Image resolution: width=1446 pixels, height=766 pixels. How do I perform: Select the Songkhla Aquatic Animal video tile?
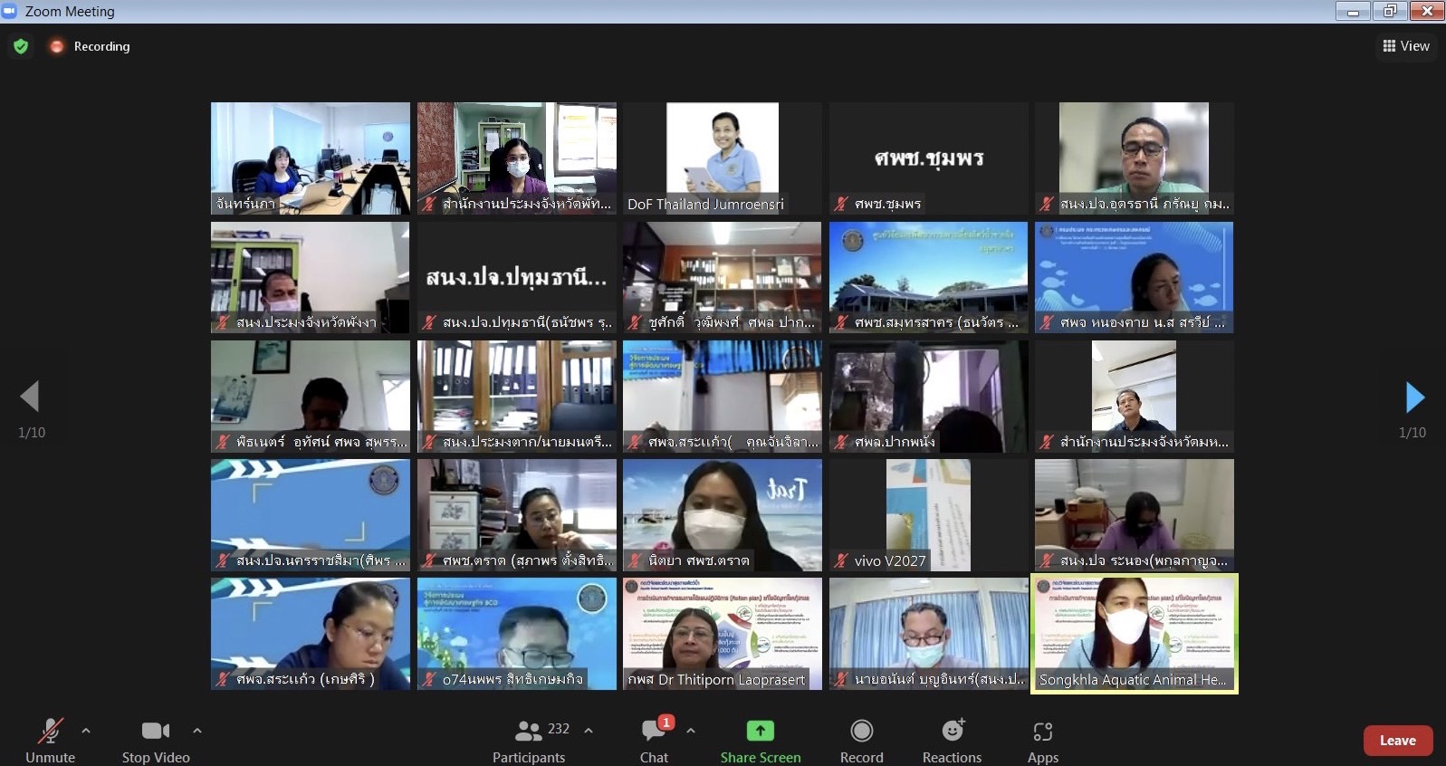click(x=1134, y=634)
